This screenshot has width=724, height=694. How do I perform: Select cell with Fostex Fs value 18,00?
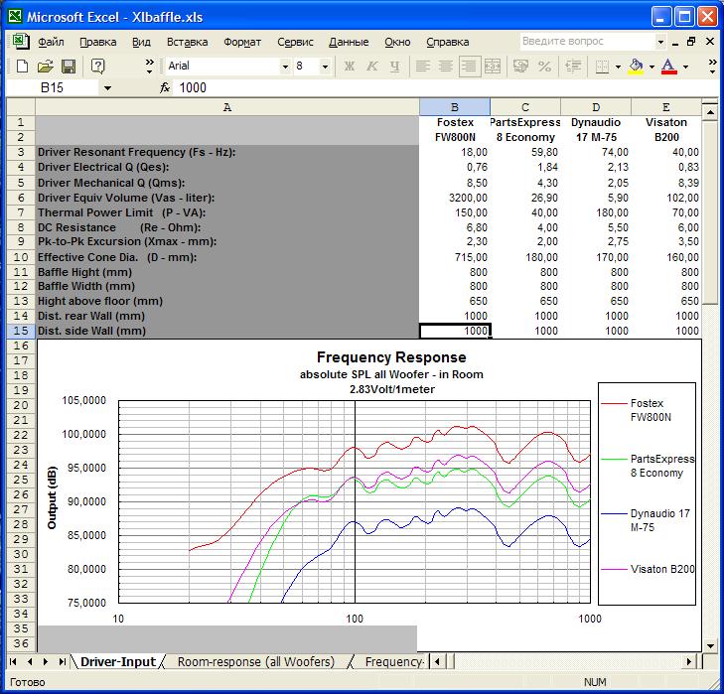point(454,152)
